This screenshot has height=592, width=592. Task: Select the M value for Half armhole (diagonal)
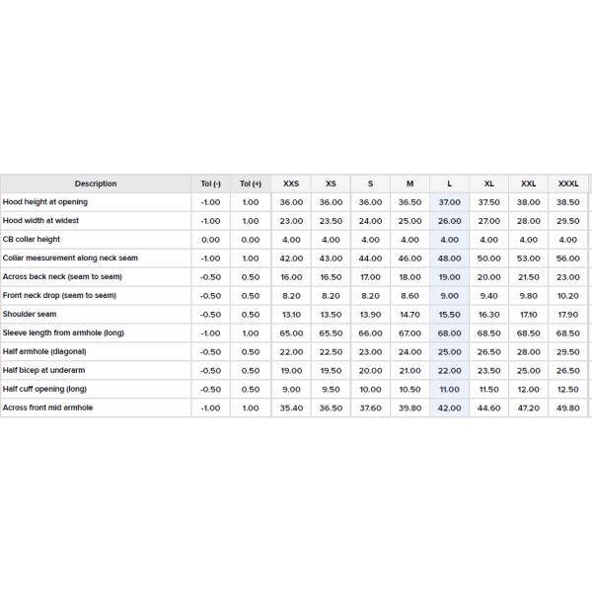409,352
